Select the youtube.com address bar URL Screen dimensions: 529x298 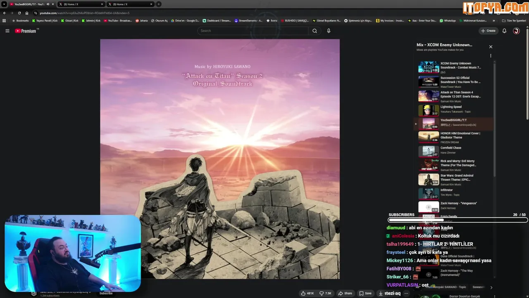[x=84, y=13]
